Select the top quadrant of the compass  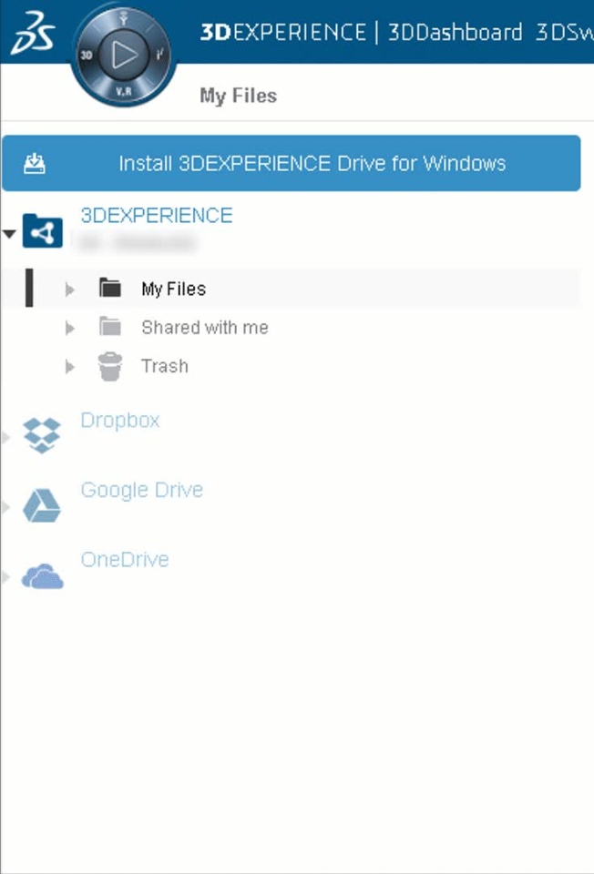point(124,18)
